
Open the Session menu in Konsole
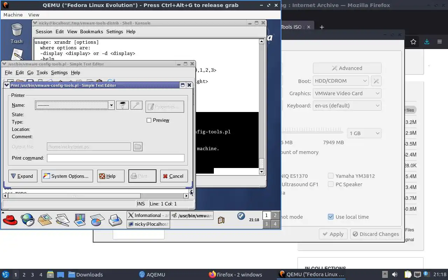44,31
